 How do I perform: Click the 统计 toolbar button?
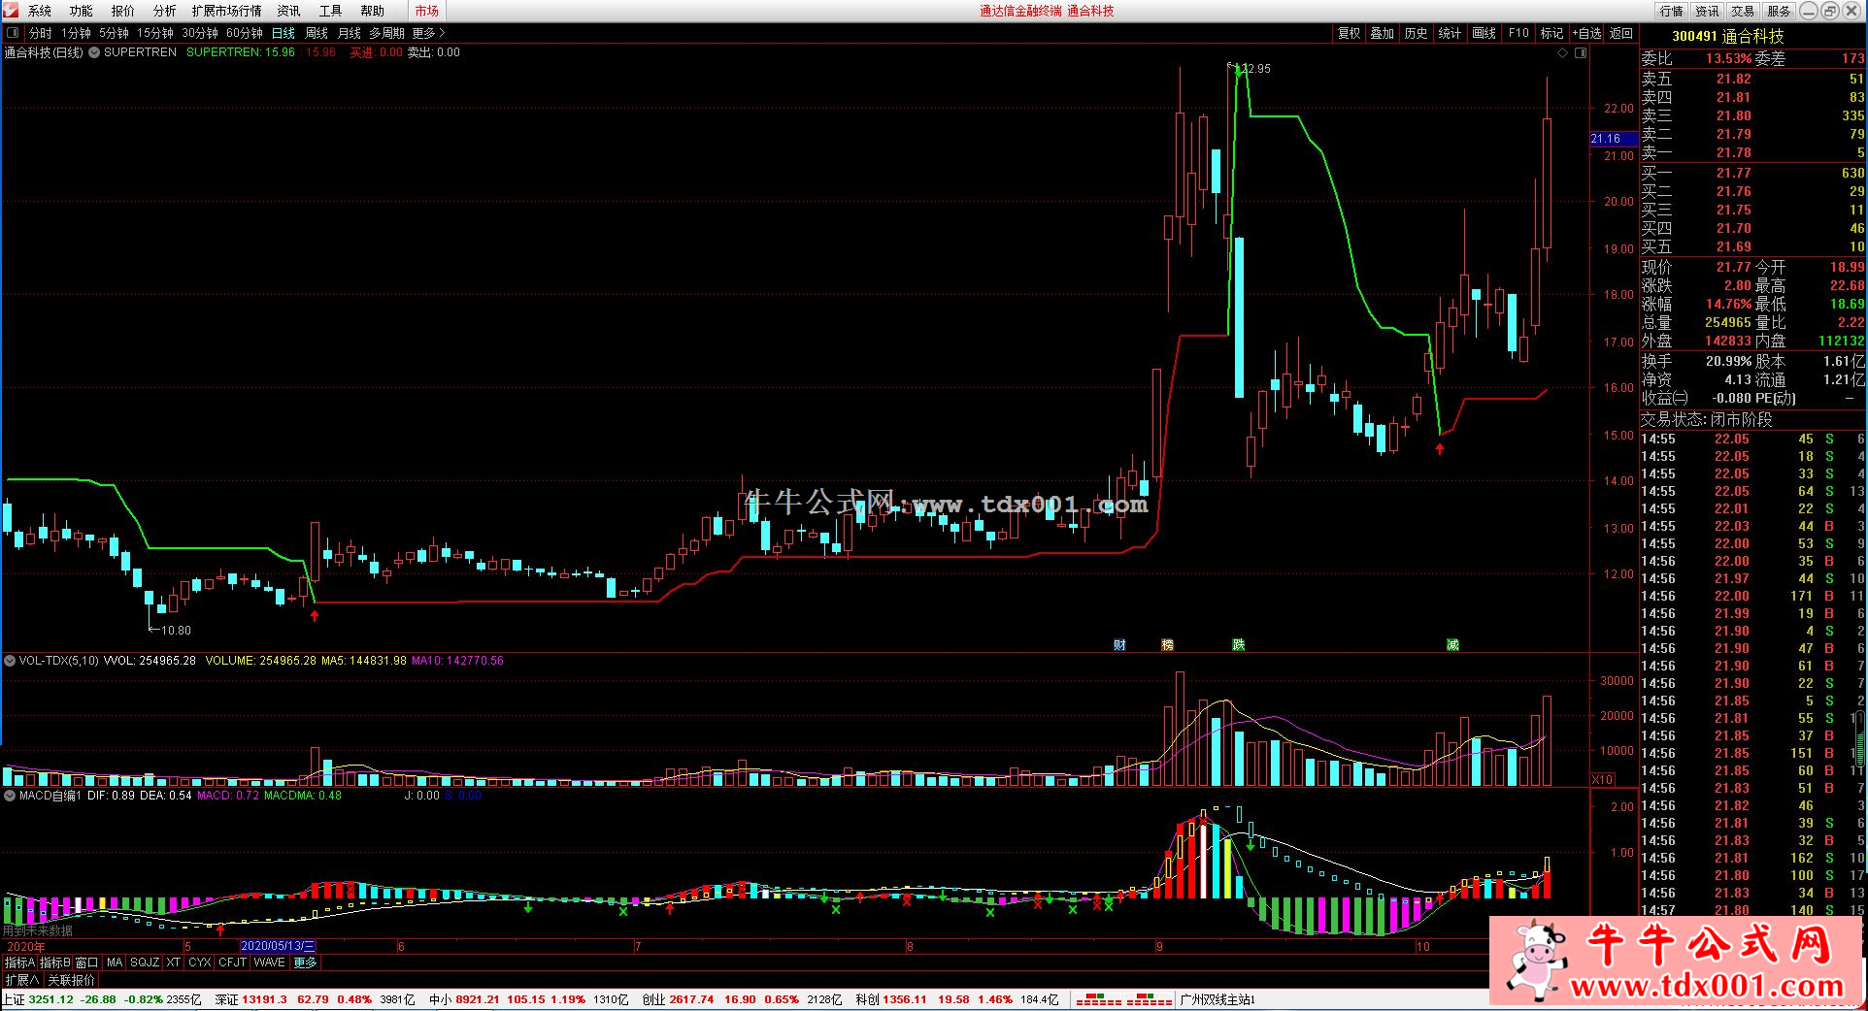pos(1451,33)
